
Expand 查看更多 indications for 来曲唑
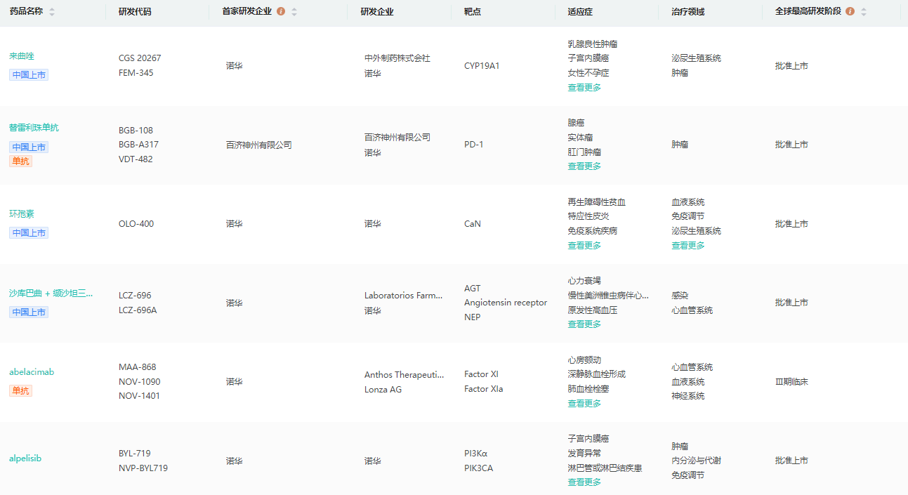coord(584,88)
